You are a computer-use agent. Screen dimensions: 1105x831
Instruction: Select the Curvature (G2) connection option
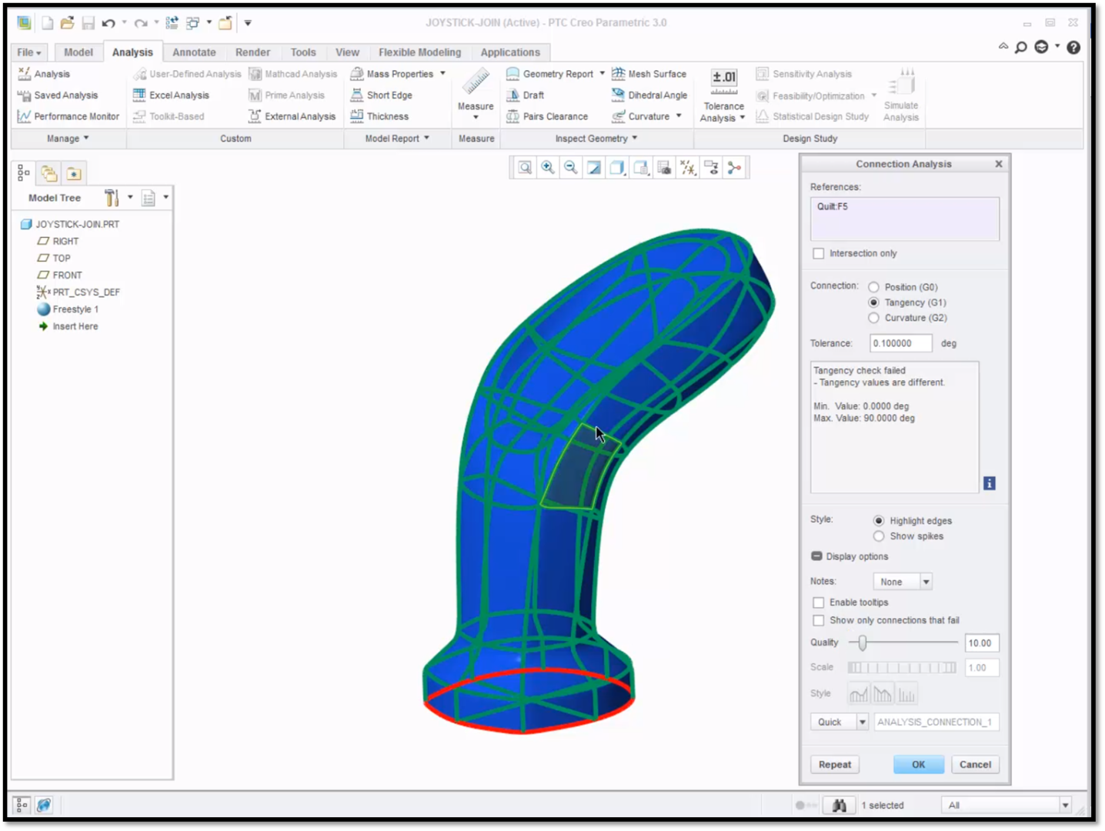coord(873,318)
